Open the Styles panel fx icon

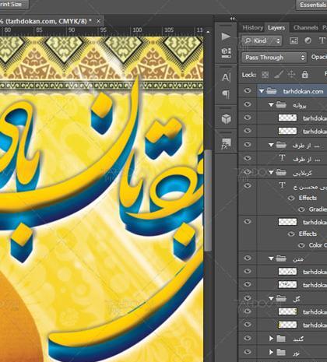coord(226,143)
